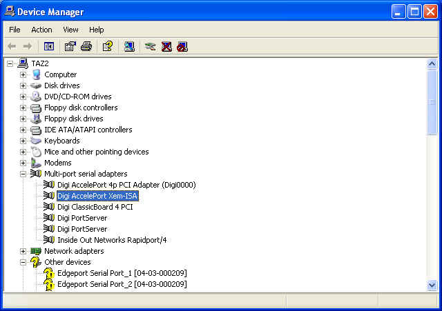Expand the Disk drives node
Screen dimensions: 442x311
click(x=23, y=86)
